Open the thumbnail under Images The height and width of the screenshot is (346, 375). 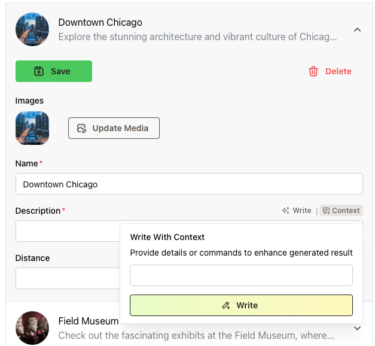click(32, 128)
